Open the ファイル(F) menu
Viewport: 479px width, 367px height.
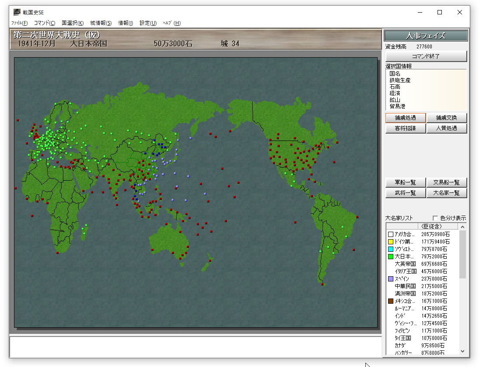coord(20,23)
